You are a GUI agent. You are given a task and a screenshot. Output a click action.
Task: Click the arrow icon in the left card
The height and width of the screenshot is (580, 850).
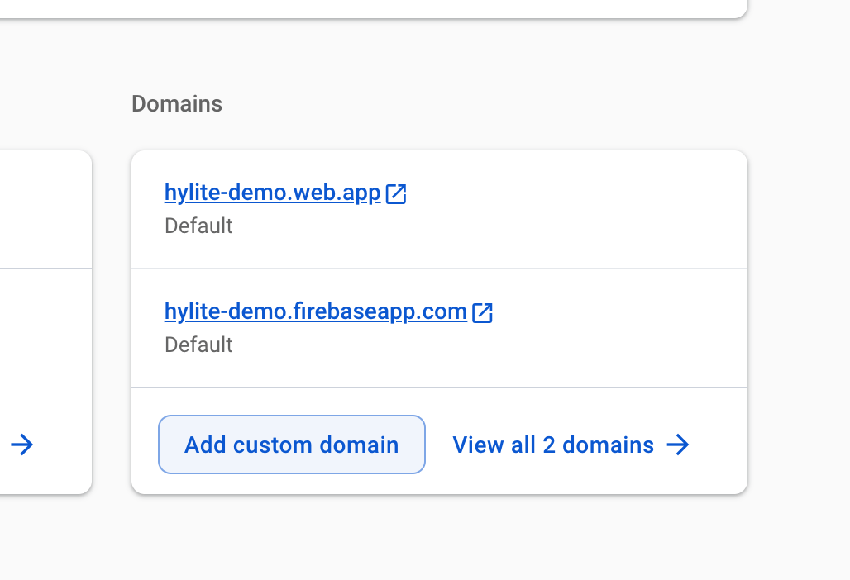22,445
